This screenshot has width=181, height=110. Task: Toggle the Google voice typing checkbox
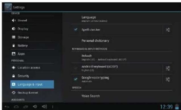(x=76, y=79)
